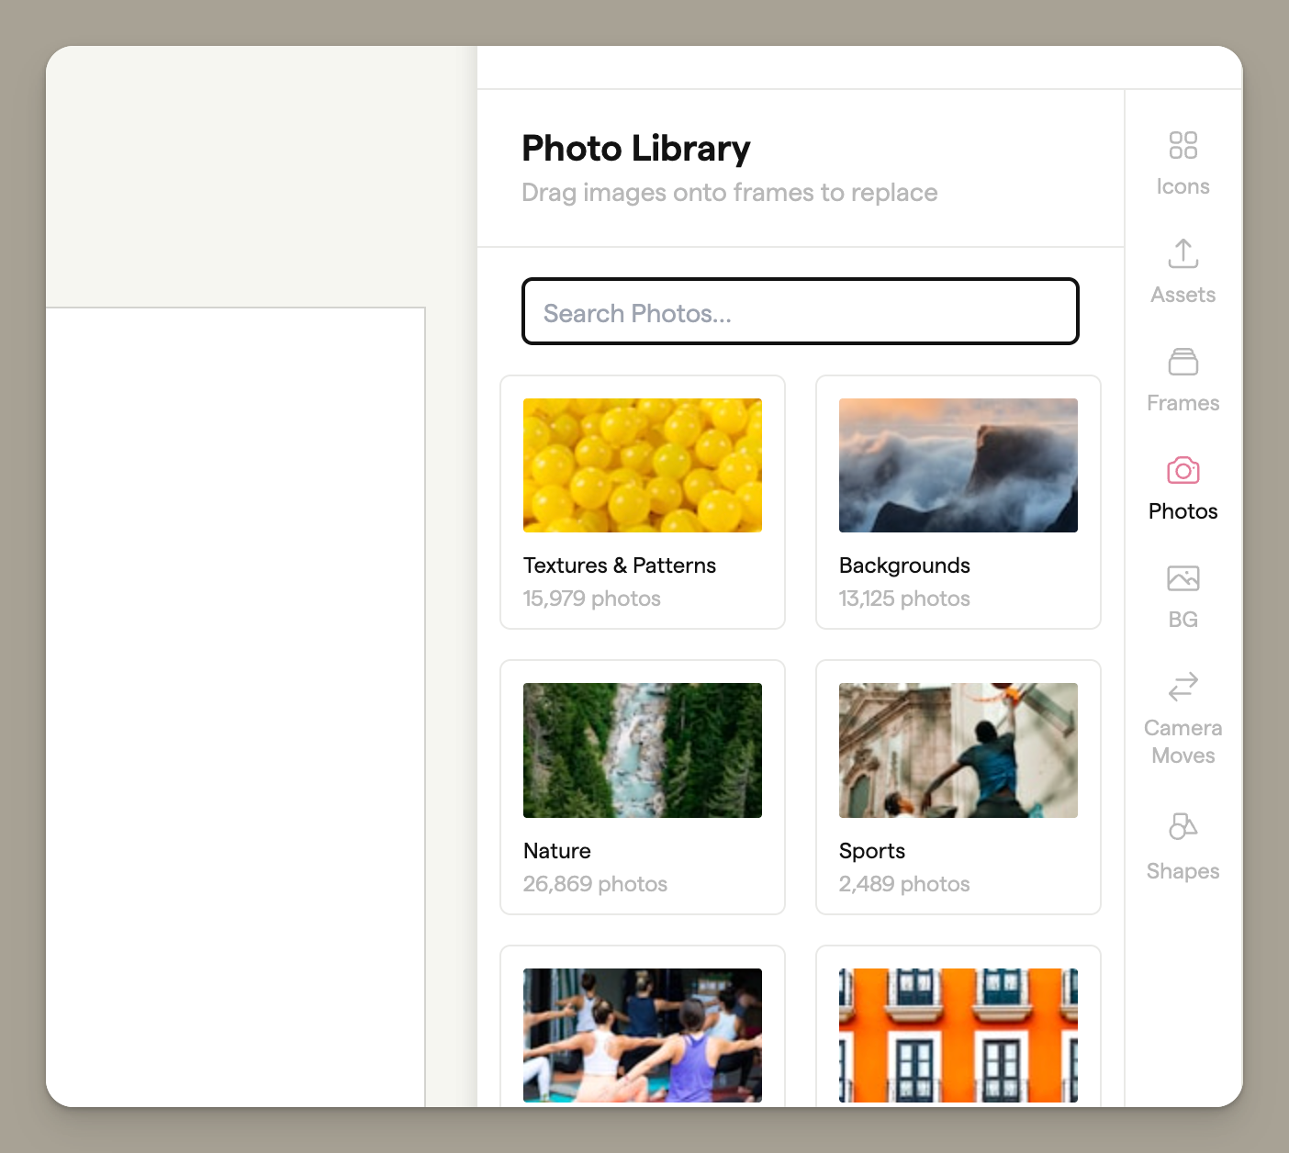Click the Search Photos input field
The width and height of the screenshot is (1289, 1153).
coord(800,312)
